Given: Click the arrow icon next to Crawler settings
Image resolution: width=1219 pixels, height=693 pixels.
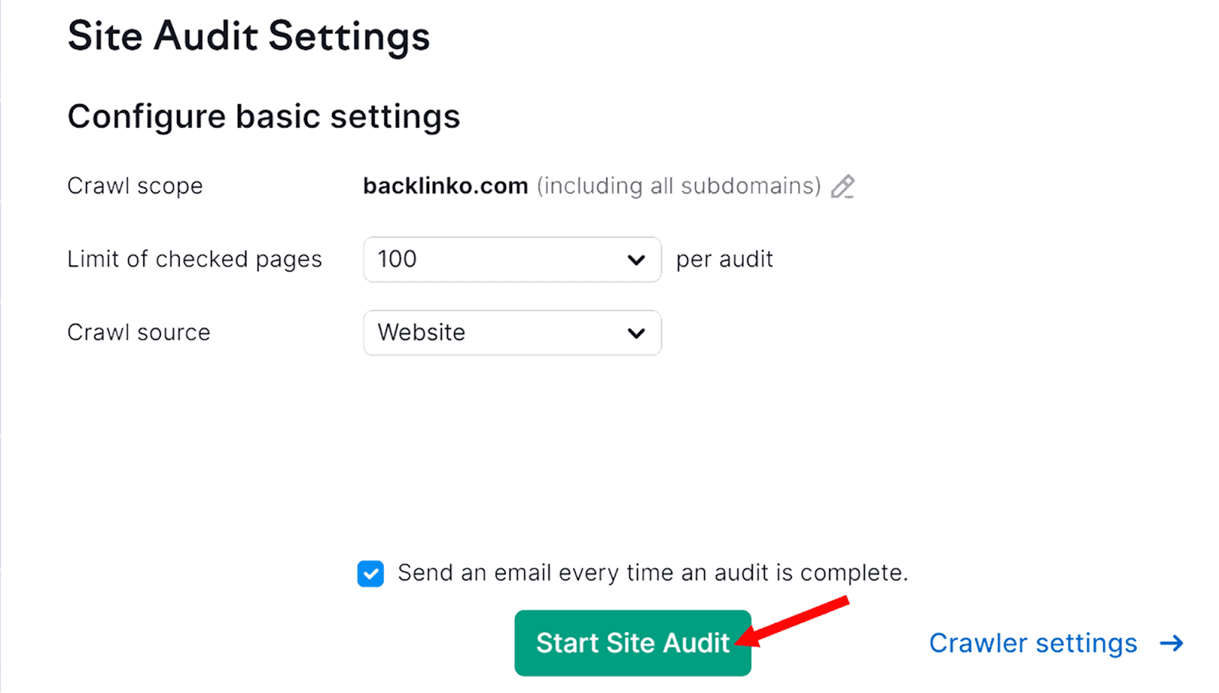Looking at the screenshot, I should pos(1171,643).
